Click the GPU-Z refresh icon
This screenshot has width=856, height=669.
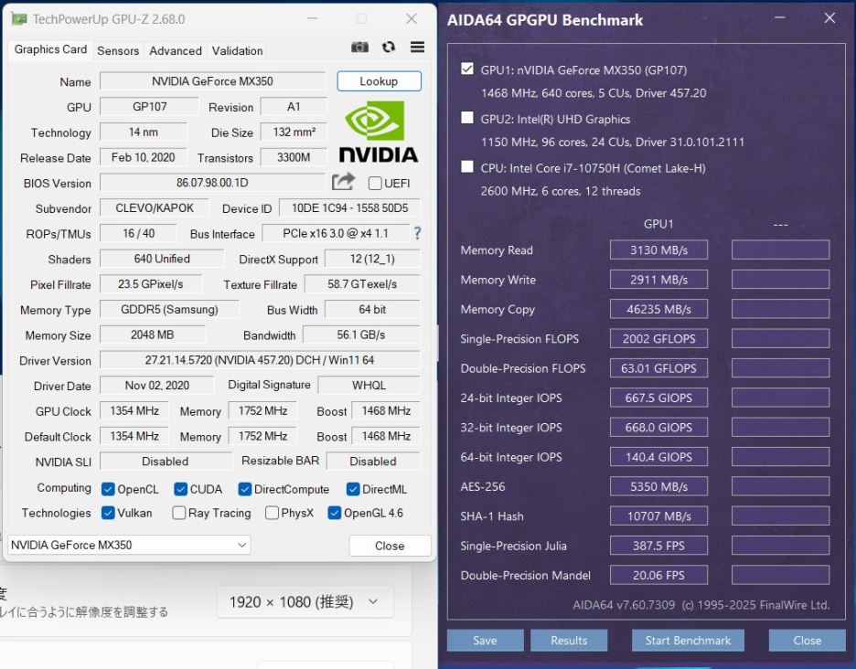(389, 48)
